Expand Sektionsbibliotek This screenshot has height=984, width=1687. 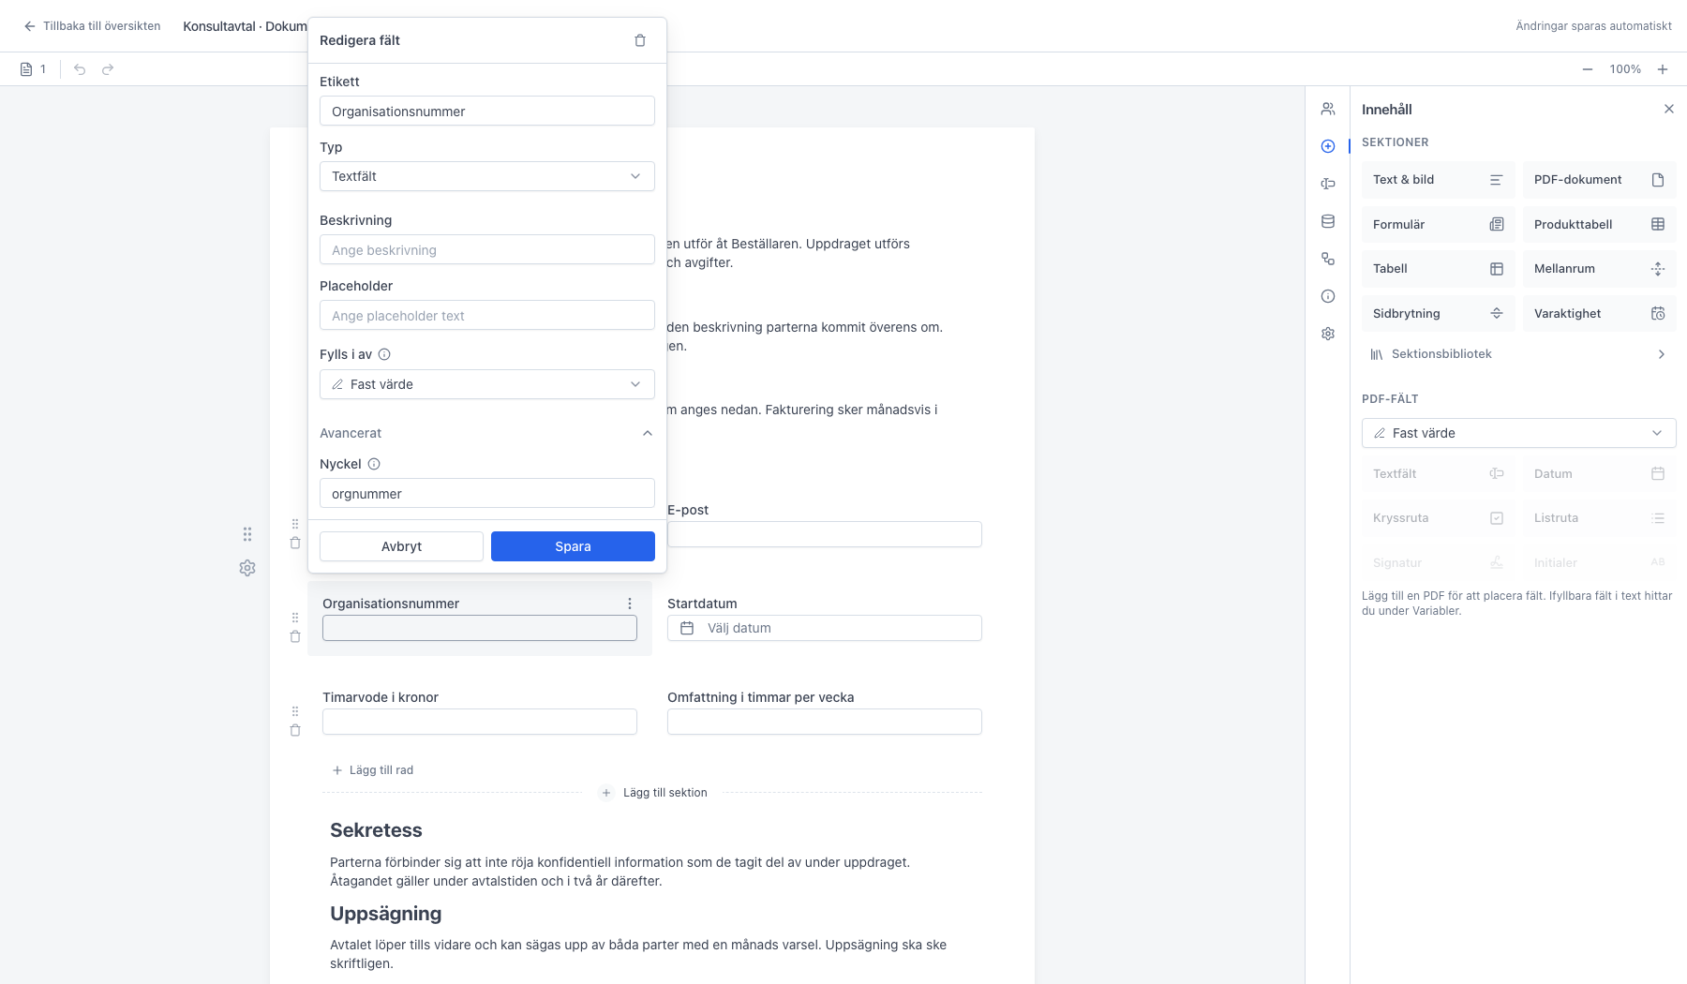[1518, 354]
